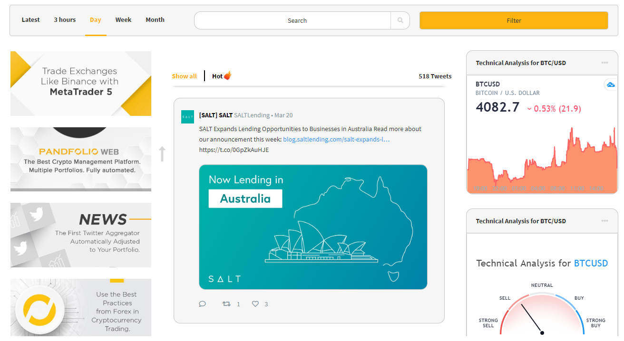Click the MetaTrader 5 banner
This screenshot has height=341, width=624.
coord(81,84)
